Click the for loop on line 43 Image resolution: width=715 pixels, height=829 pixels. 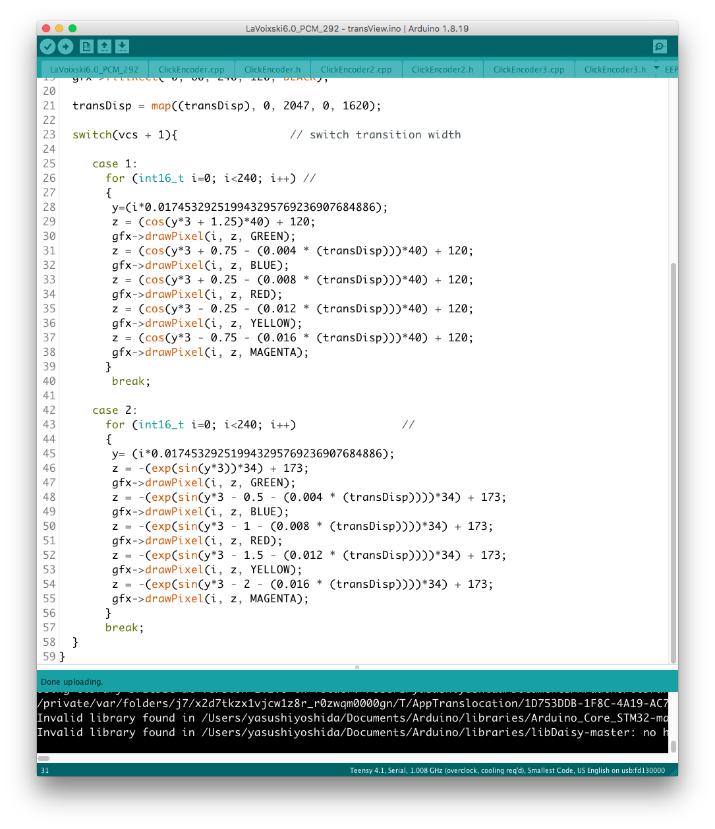[201, 424]
